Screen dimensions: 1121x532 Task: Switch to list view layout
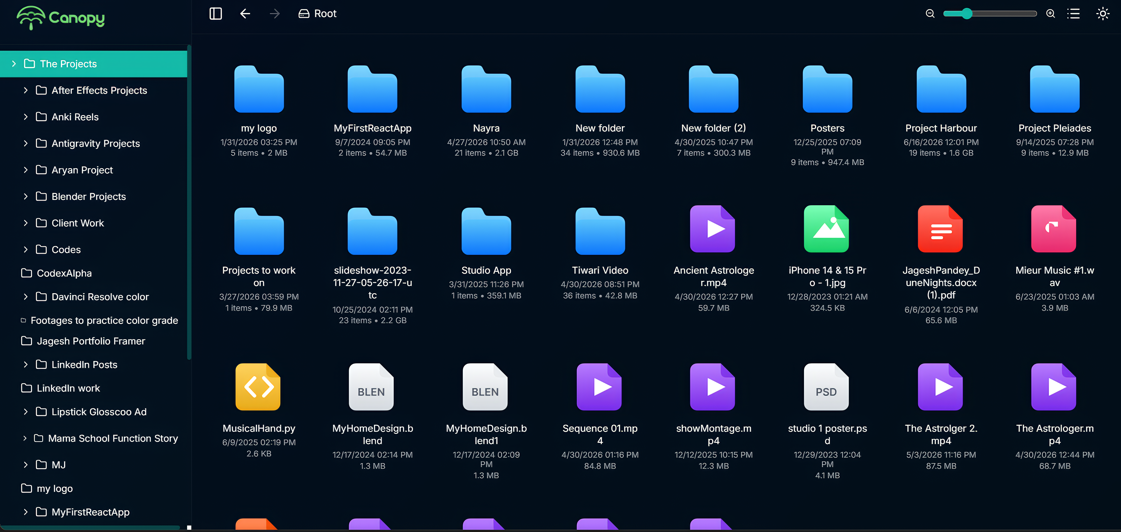coord(1073,14)
